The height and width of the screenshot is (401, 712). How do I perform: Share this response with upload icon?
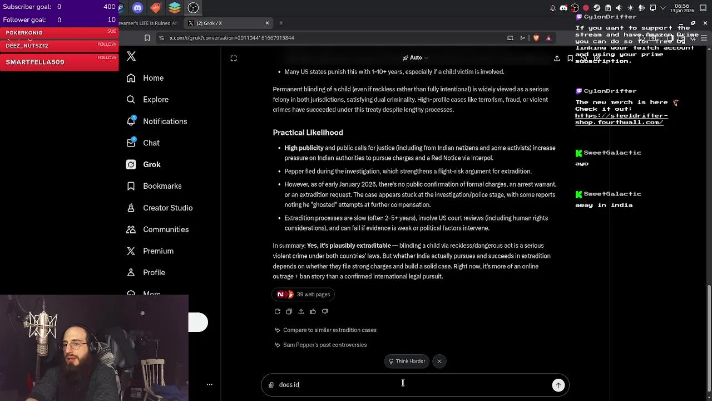[301, 312]
